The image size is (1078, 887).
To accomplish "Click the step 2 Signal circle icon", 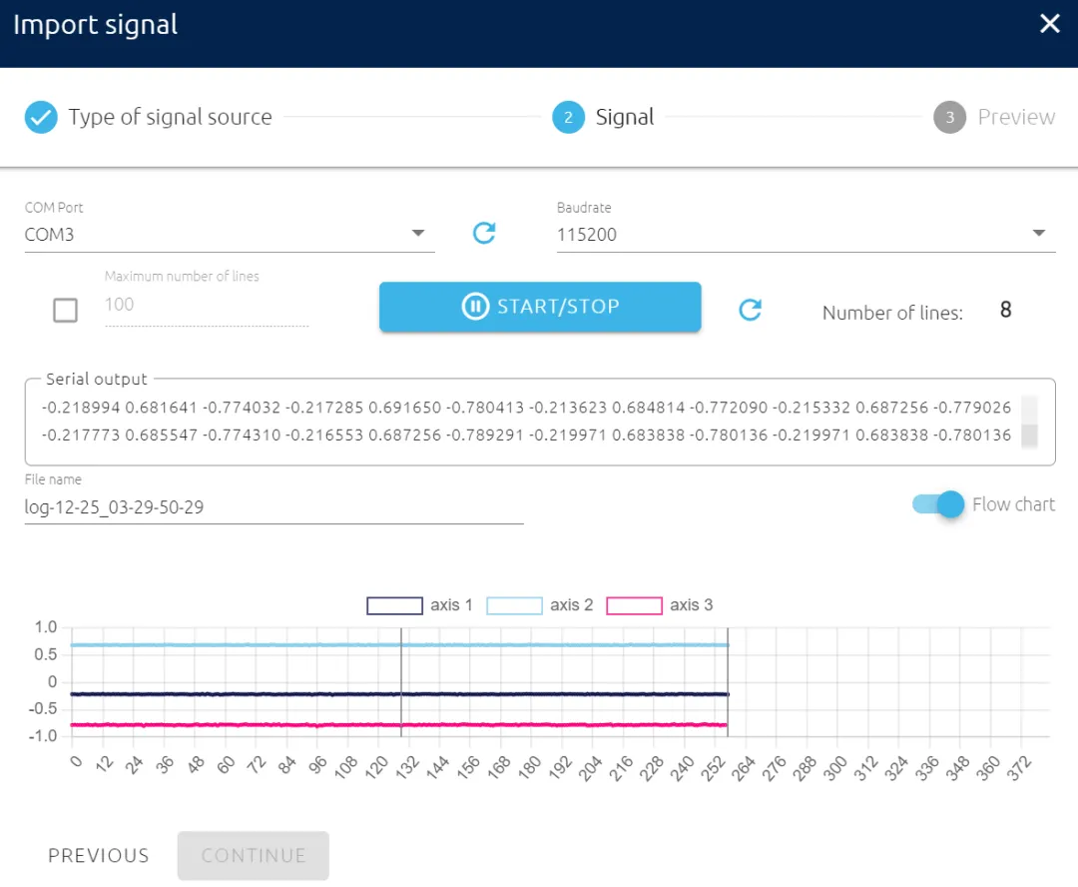I will tap(568, 118).
